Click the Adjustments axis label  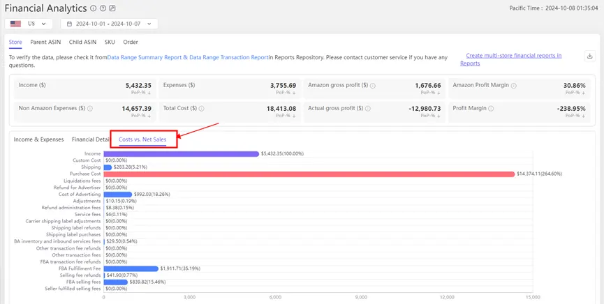coord(87,202)
